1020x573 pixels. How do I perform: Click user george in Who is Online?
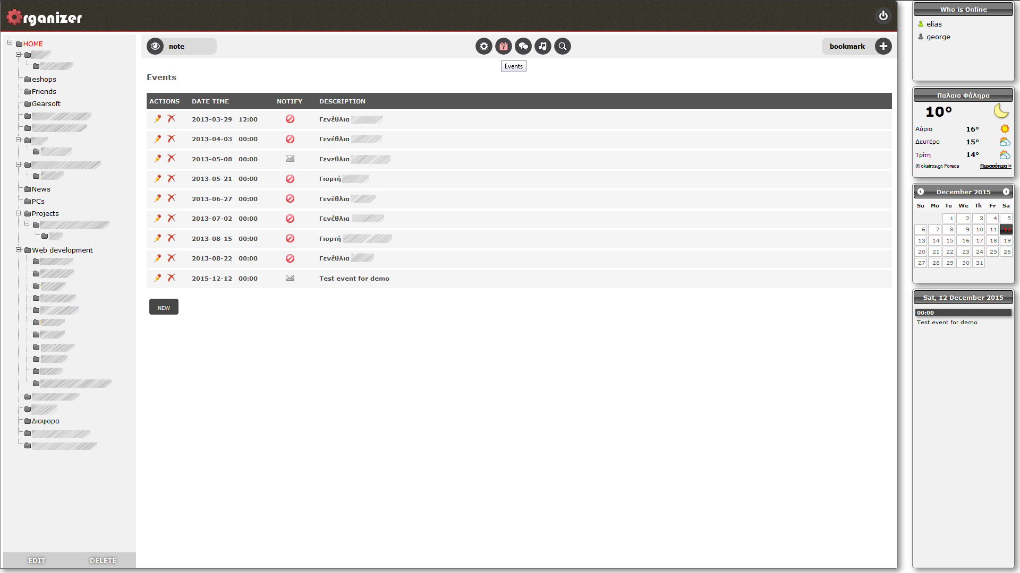938,37
